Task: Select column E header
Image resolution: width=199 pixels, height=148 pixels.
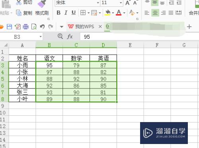Action: [130, 45]
